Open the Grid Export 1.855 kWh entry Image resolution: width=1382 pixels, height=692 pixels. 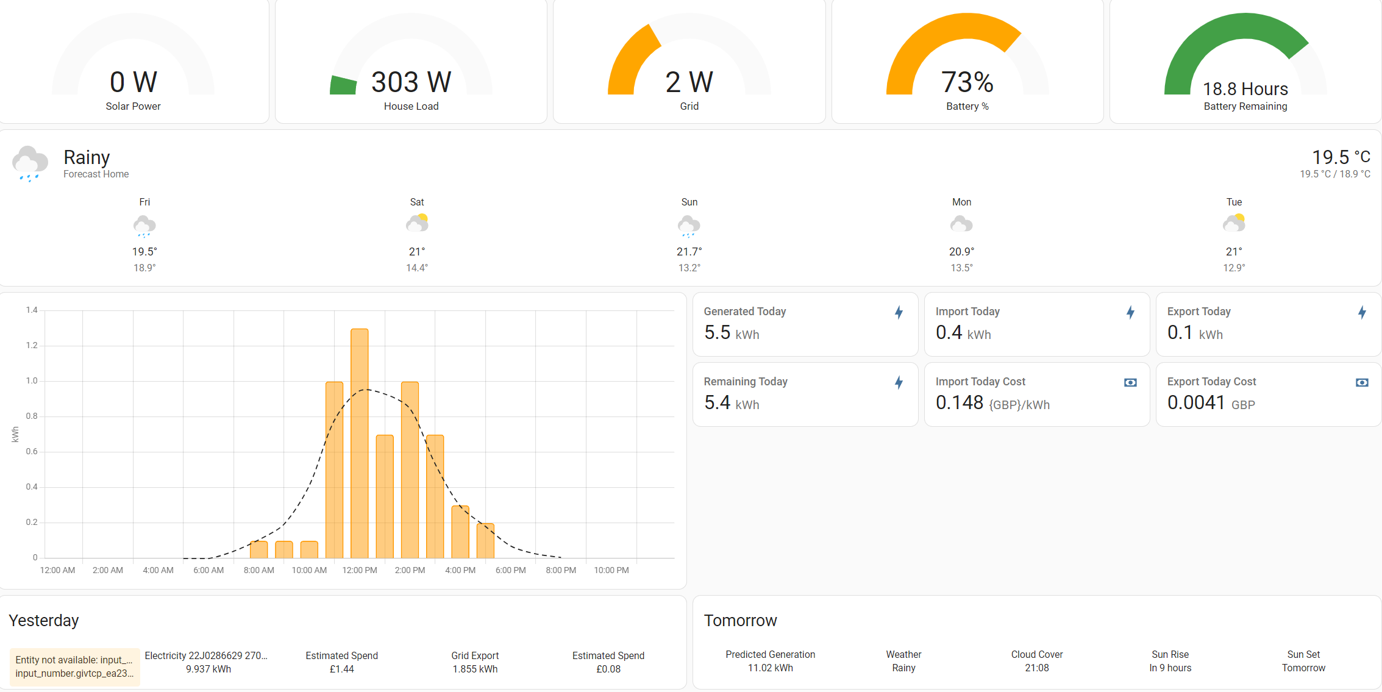475,662
